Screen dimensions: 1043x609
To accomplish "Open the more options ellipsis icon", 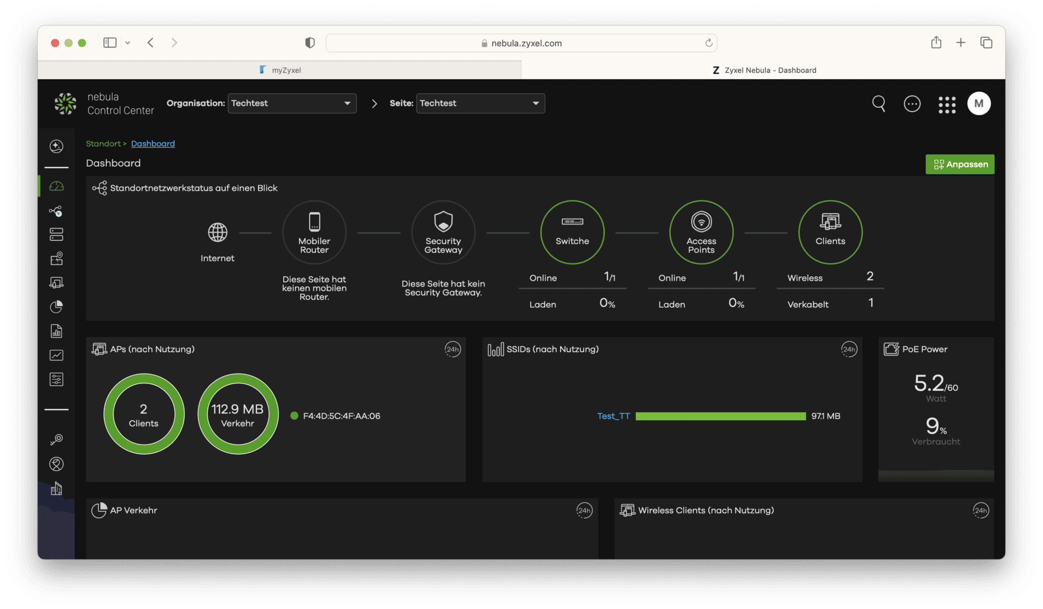I will pos(912,104).
